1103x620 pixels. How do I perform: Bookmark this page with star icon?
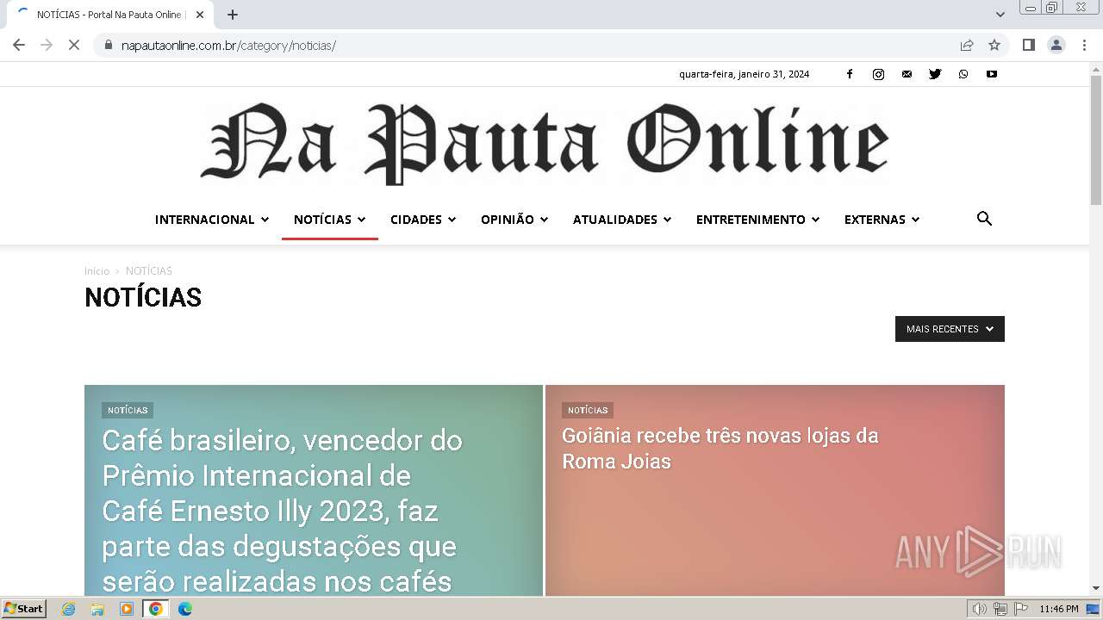tap(994, 45)
